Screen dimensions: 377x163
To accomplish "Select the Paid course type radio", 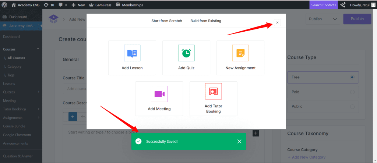I will (352, 92).
